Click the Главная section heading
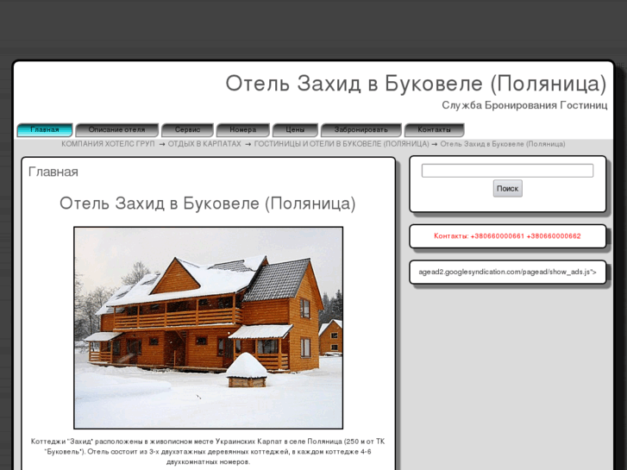The height and width of the screenshot is (470, 627). pyautogui.click(x=53, y=172)
